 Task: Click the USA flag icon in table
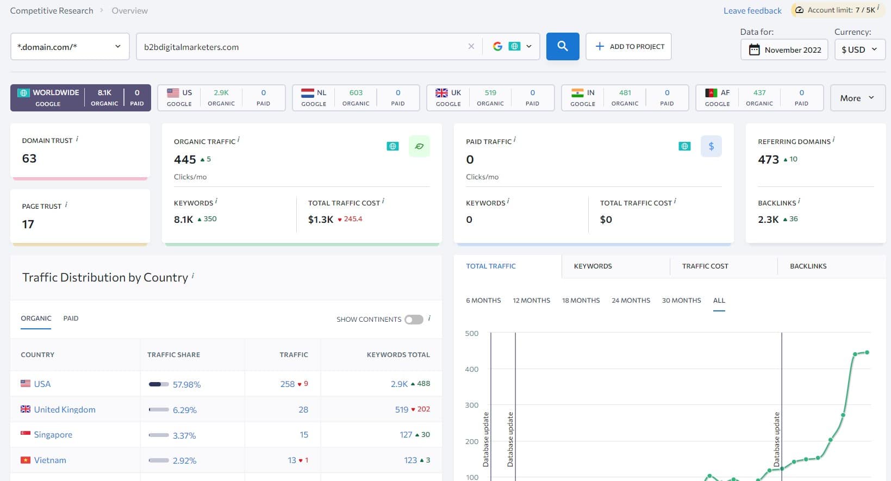pyautogui.click(x=26, y=384)
